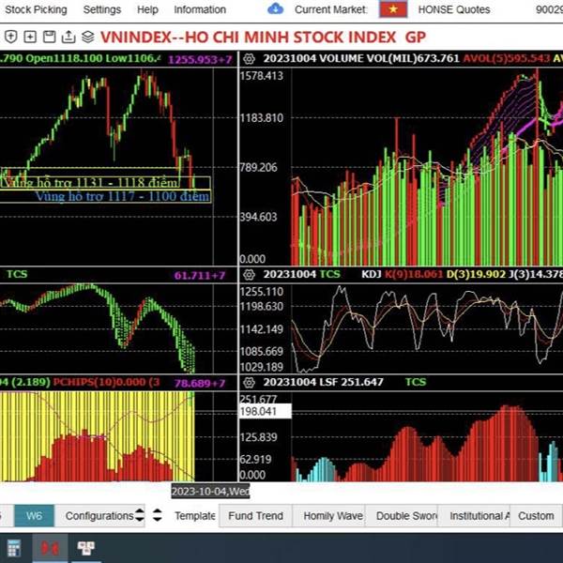Click the standalone up-down arrows before Template
The image size is (563, 563).
tap(157, 515)
